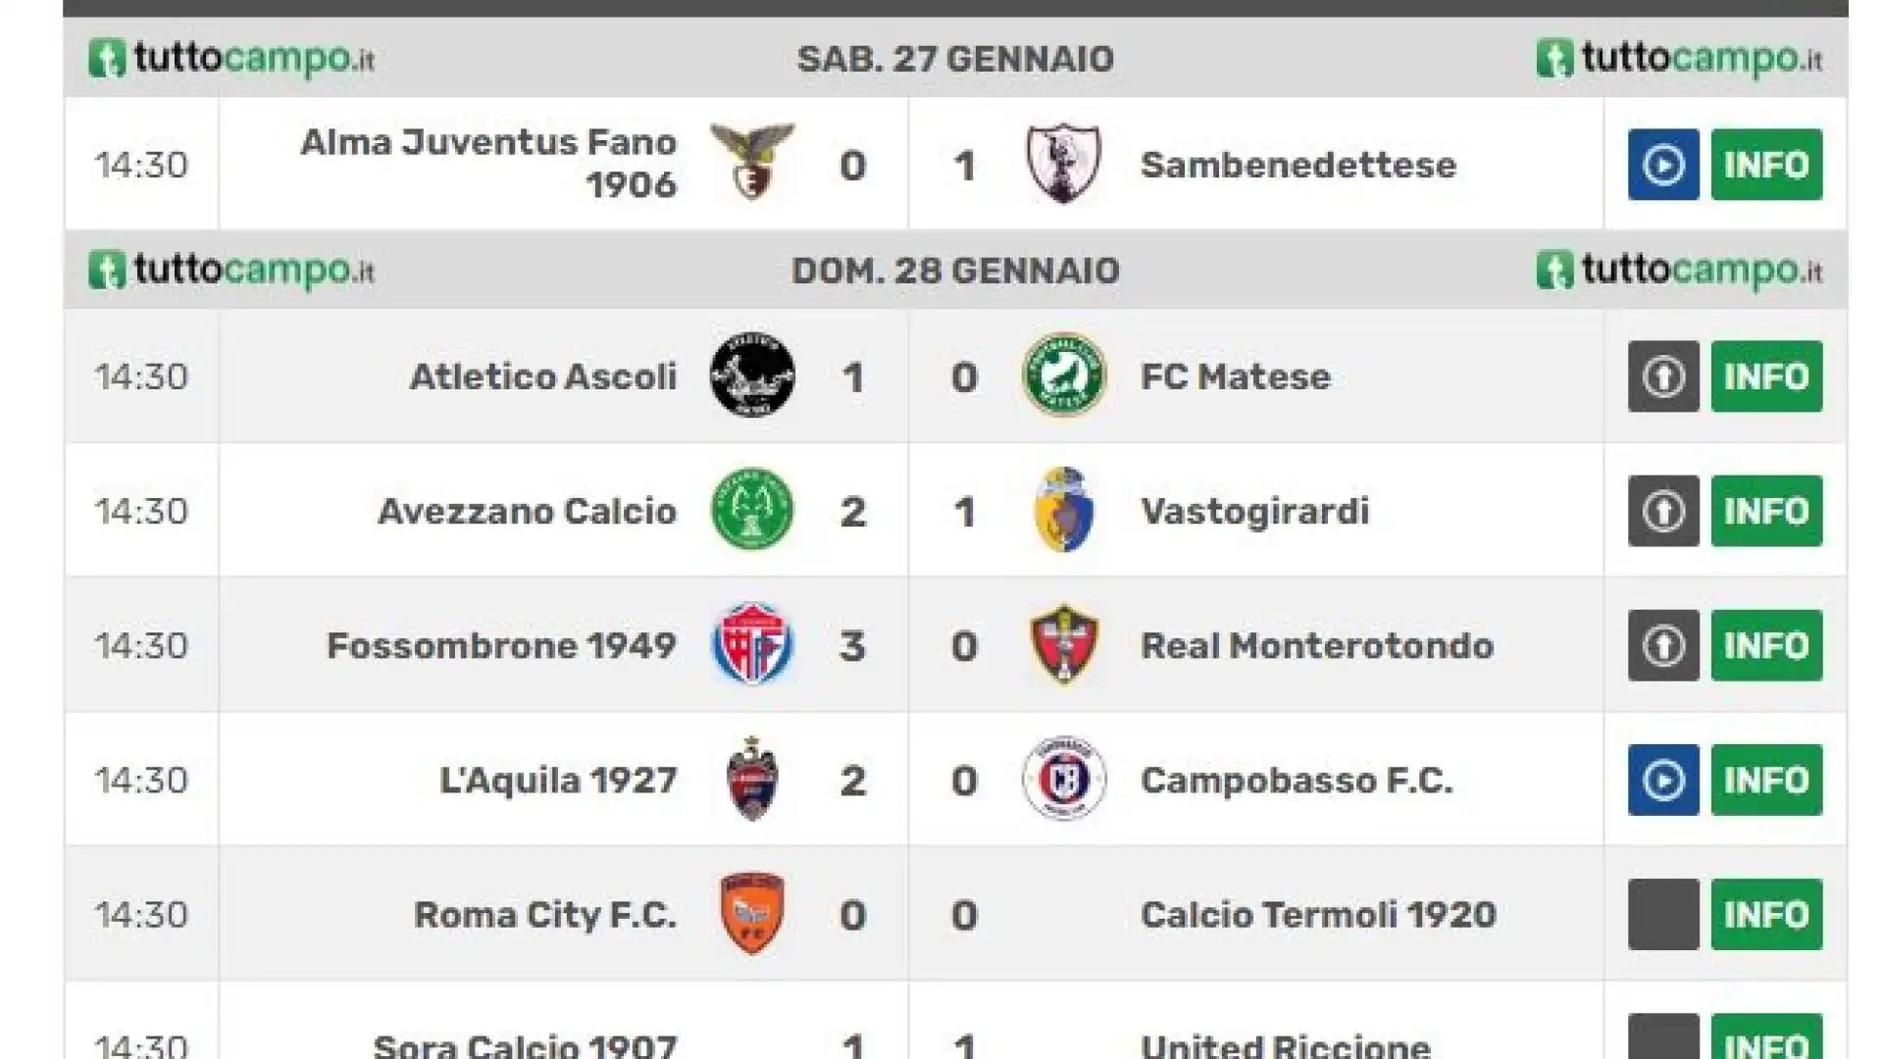Click gray arrow icon on Avezzano Calcio row
1883x1059 pixels.
point(1663,511)
